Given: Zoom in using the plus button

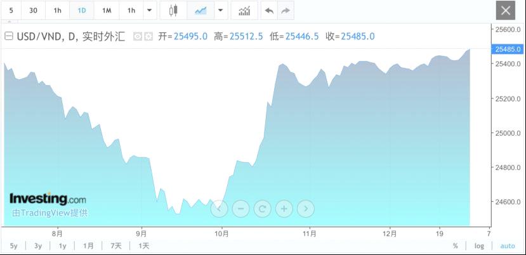Looking at the screenshot, I should pos(284,208).
